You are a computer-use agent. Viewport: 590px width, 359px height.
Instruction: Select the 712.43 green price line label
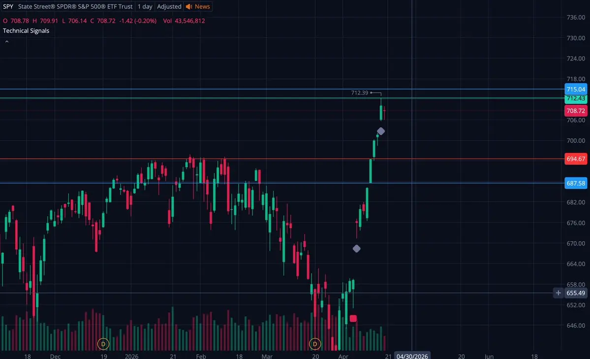pyautogui.click(x=576, y=98)
